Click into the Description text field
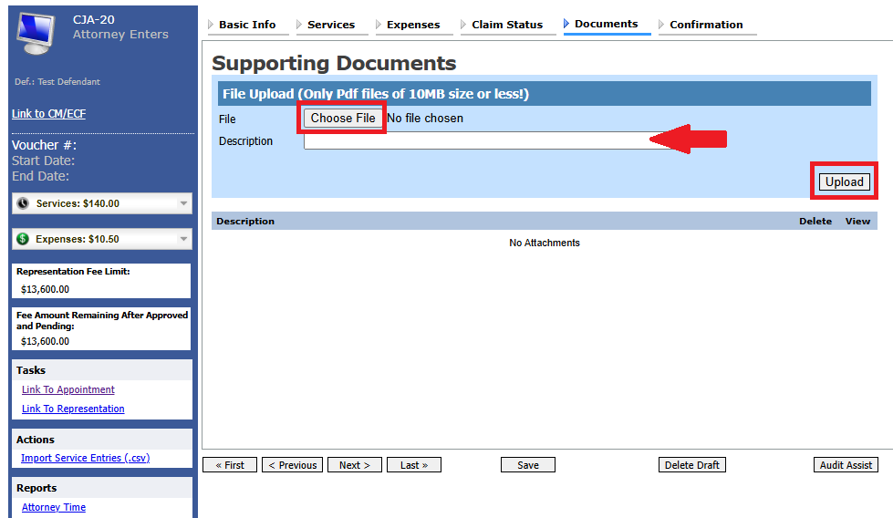Image resolution: width=893 pixels, height=518 pixels. click(474, 140)
